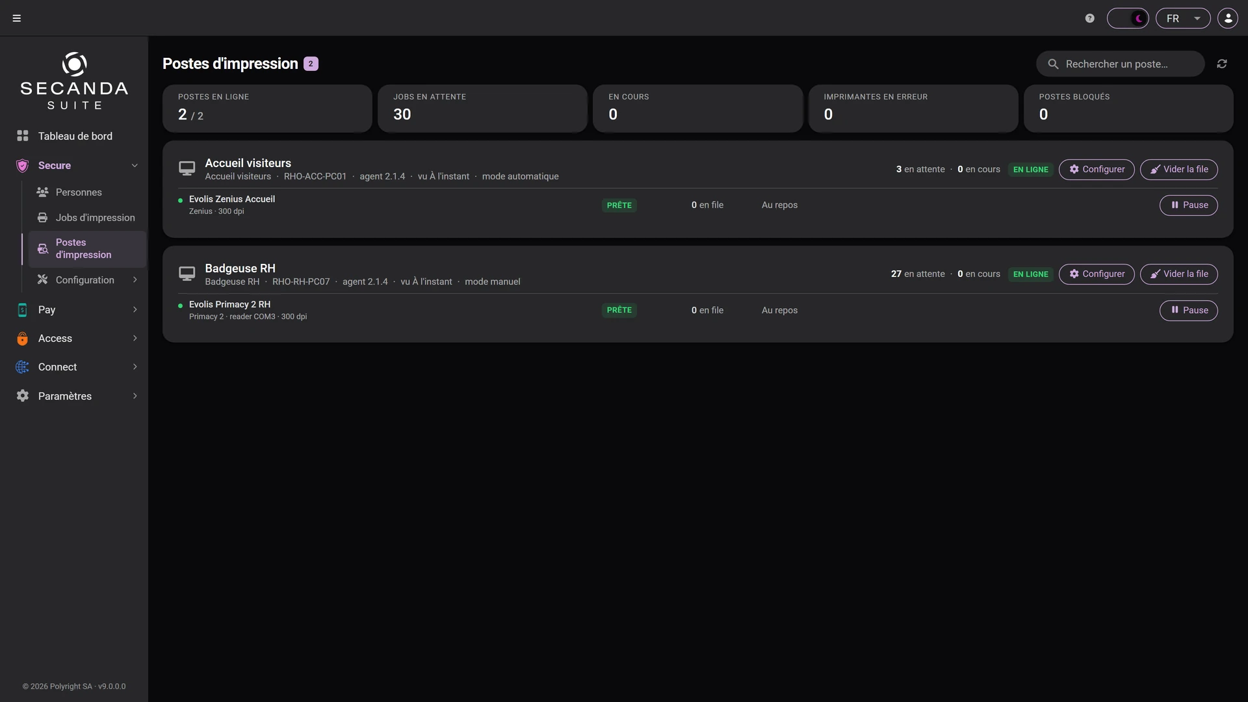1248x702 pixels.
Task: Click the refresh icon next to search
Action: (x=1222, y=64)
